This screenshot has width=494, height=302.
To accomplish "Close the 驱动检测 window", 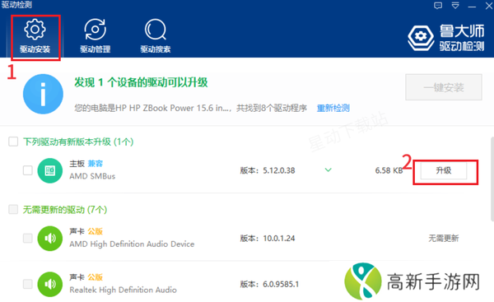I will click(489, 6).
